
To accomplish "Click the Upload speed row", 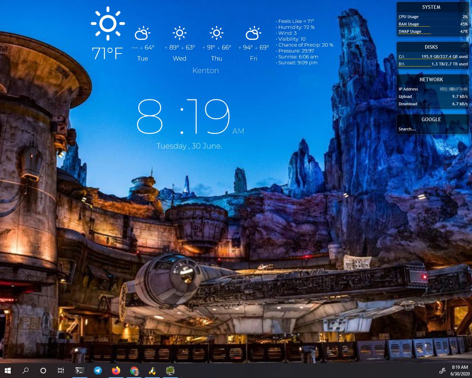I will click(x=433, y=96).
